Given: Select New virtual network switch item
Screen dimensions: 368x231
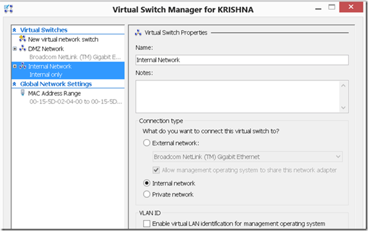Looking at the screenshot, I should coord(63,39).
